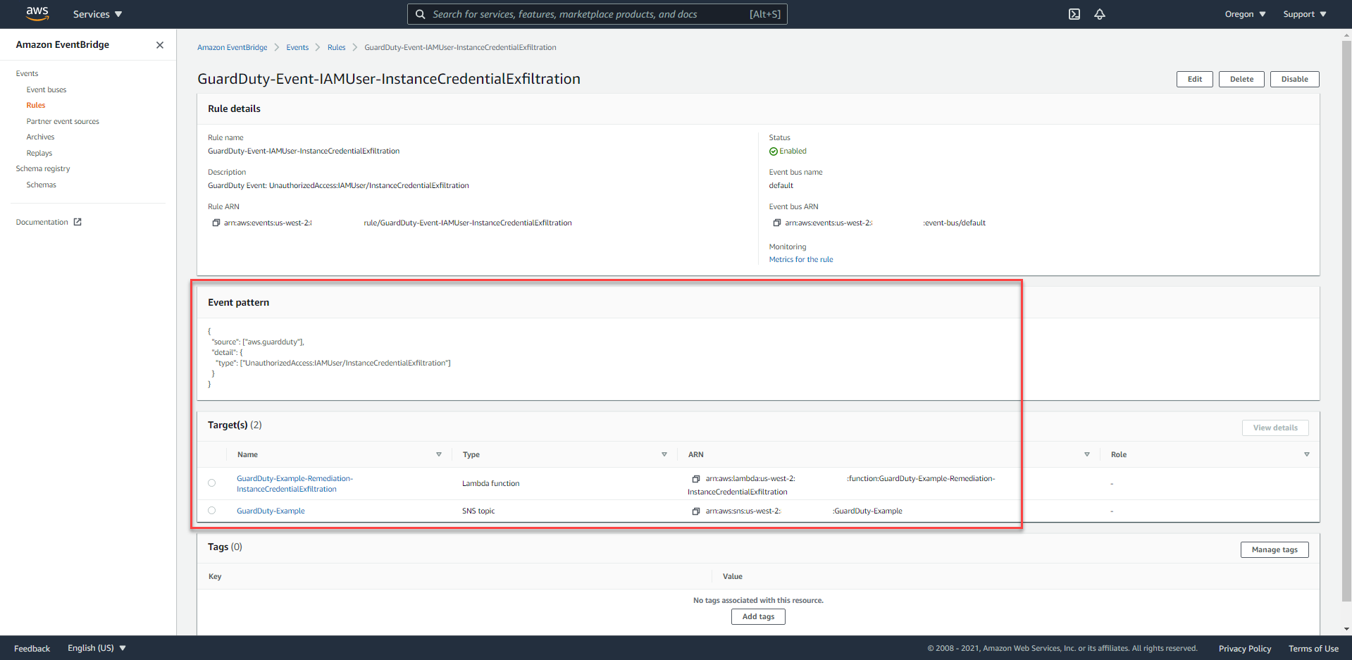The image size is (1352, 660).
Task: Select the GuardDuty-Example SNS target radio button
Action: point(212,511)
